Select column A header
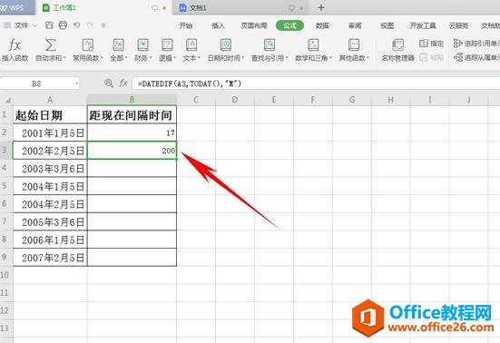500x343 pixels. pyautogui.click(x=50, y=100)
